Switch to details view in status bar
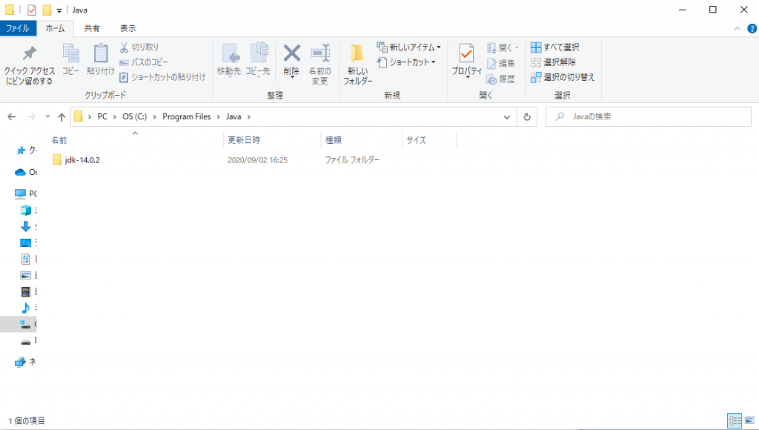Screen dimensions: 759x430 click(x=735, y=420)
